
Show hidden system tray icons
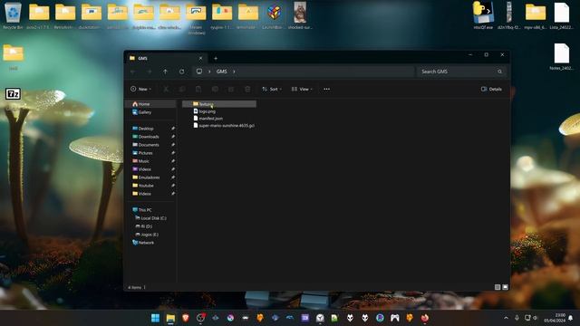(506, 318)
